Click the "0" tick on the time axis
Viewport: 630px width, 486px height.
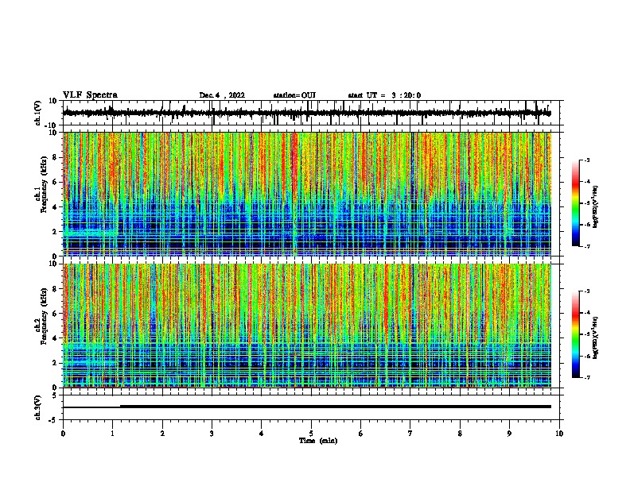(x=63, y=434)
